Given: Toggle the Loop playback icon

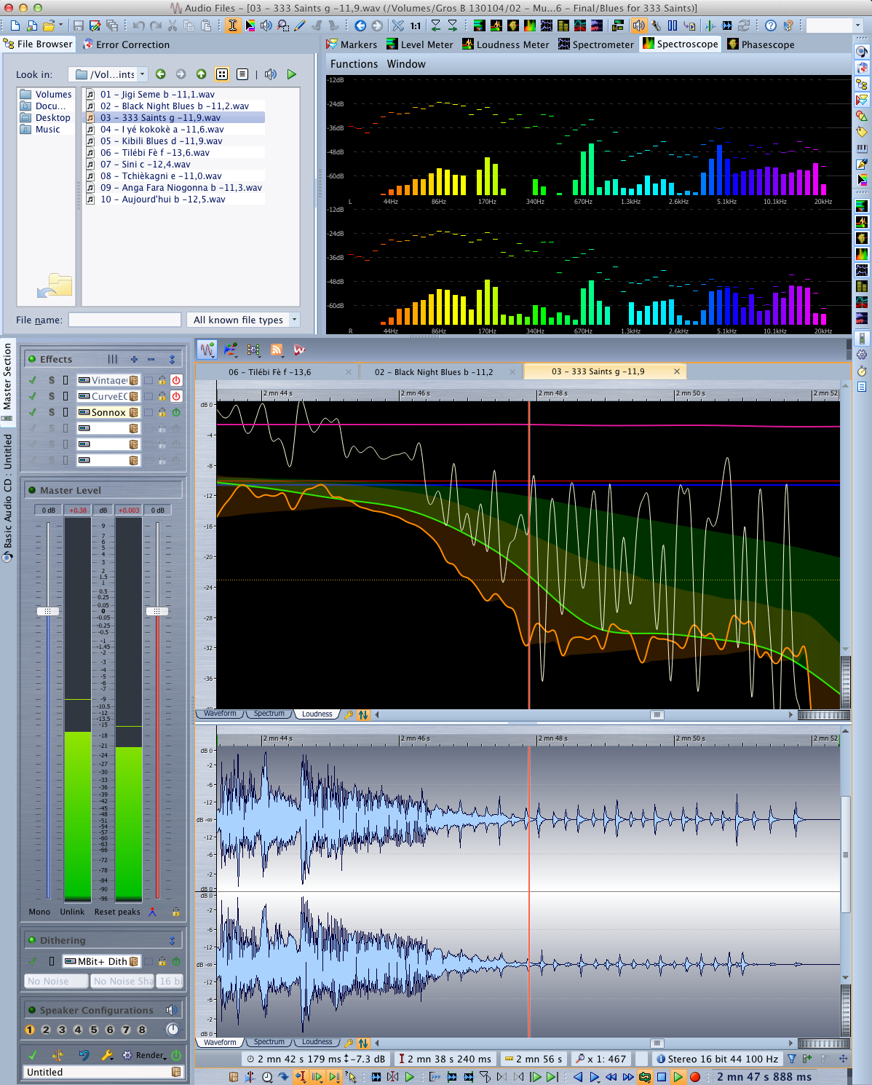Looking at the screenshot, I should (x=645, y=1077).
